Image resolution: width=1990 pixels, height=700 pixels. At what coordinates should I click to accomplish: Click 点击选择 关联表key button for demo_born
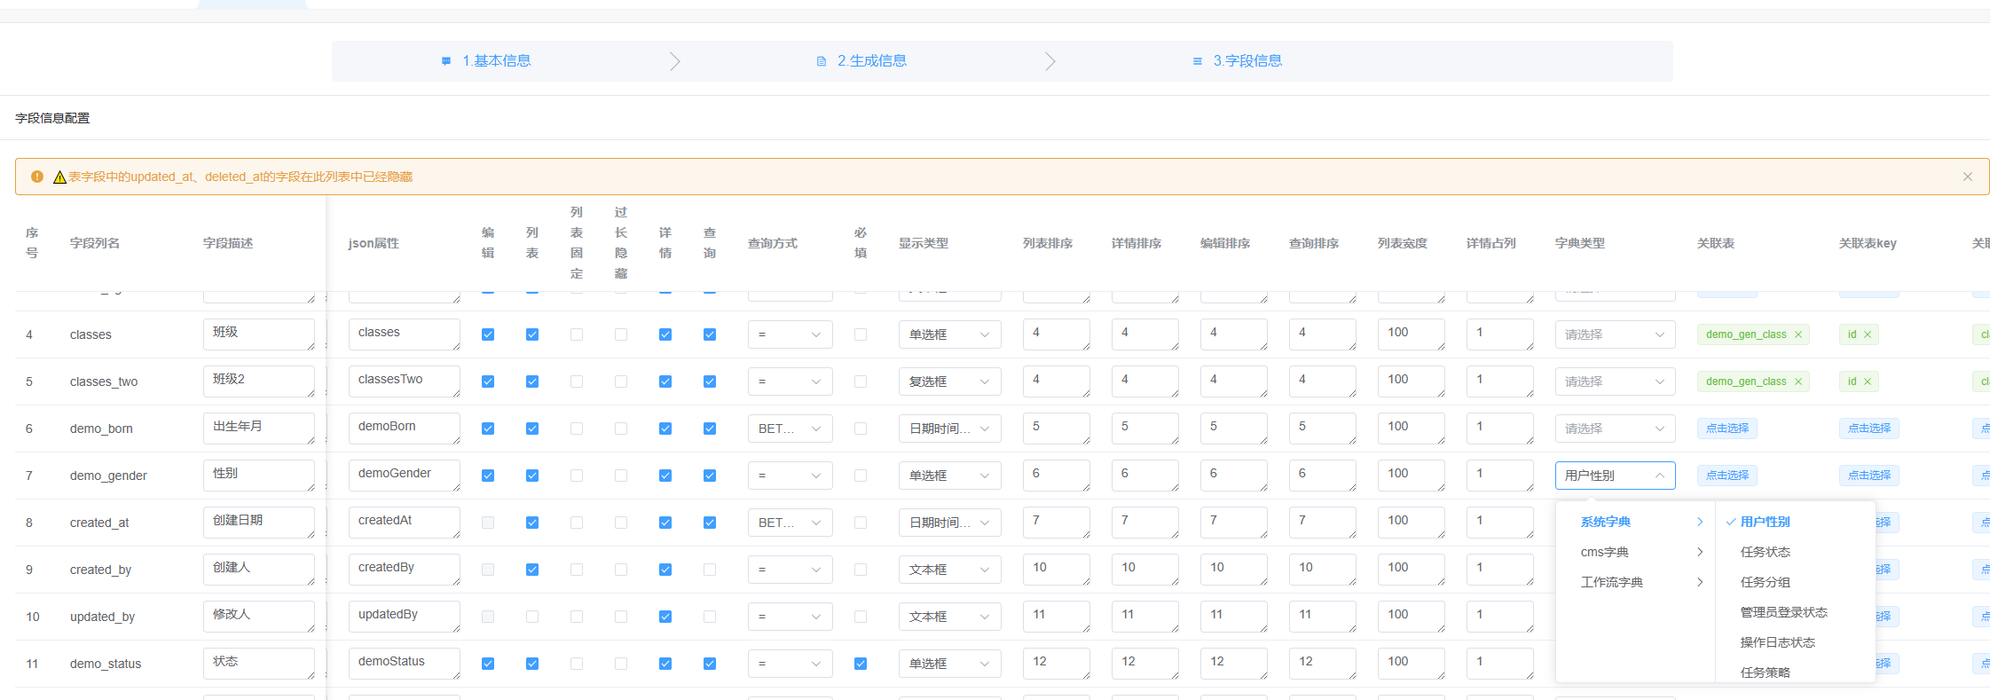[1869, 429]
